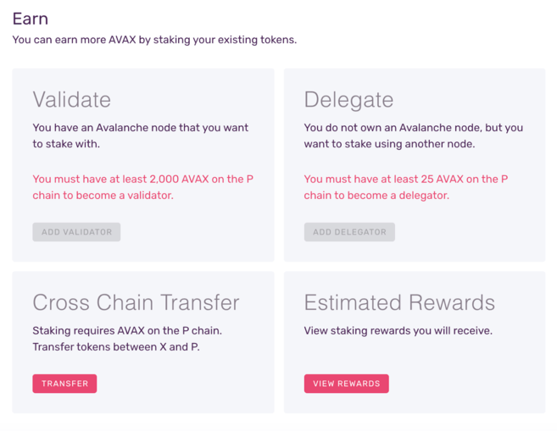Click the Avalanche node validate description

pyautogui.click(x=141, y=135)
